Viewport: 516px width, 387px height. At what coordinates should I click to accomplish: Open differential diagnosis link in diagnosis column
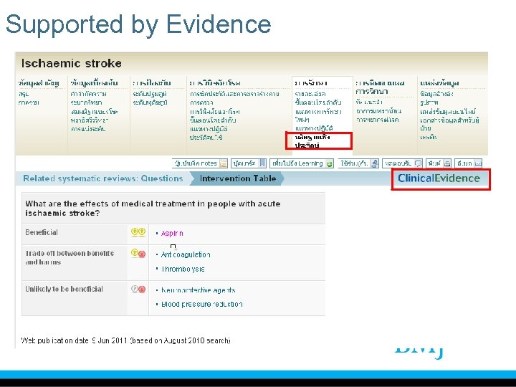214,112
